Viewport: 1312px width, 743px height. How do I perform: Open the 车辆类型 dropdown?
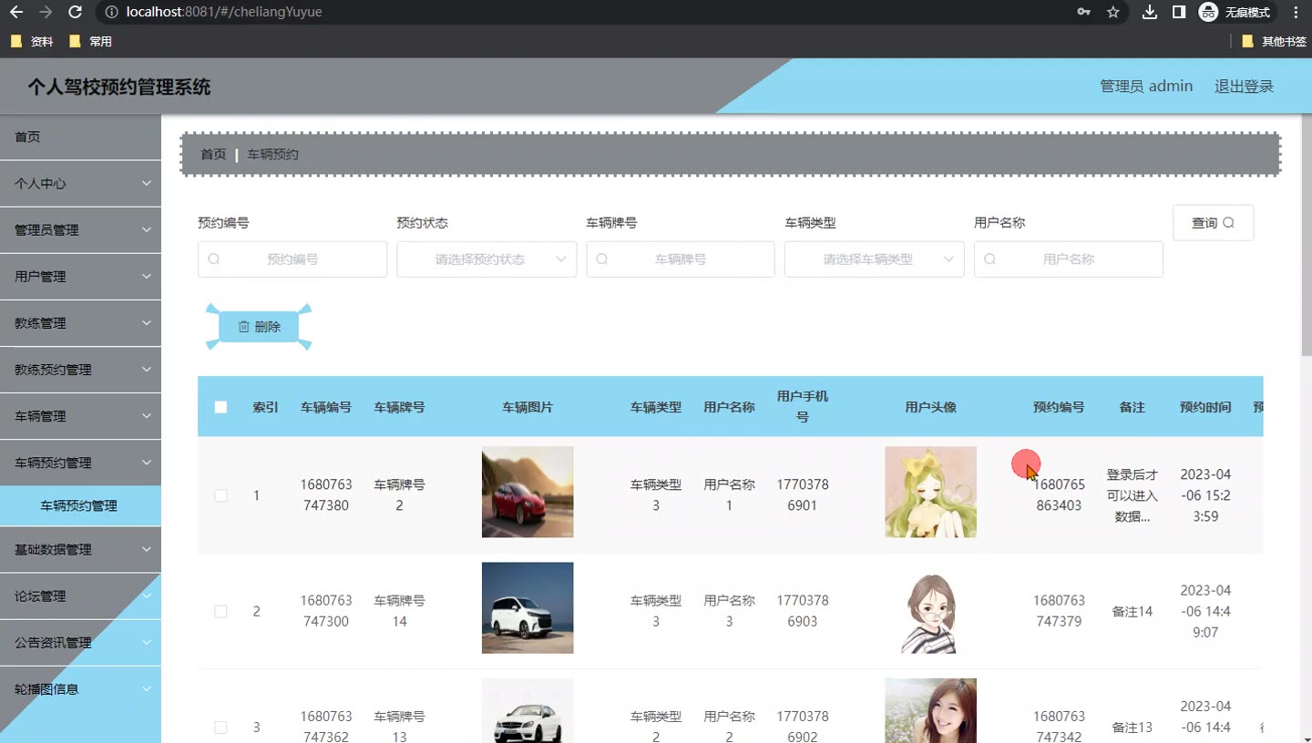tap(875, 260)
